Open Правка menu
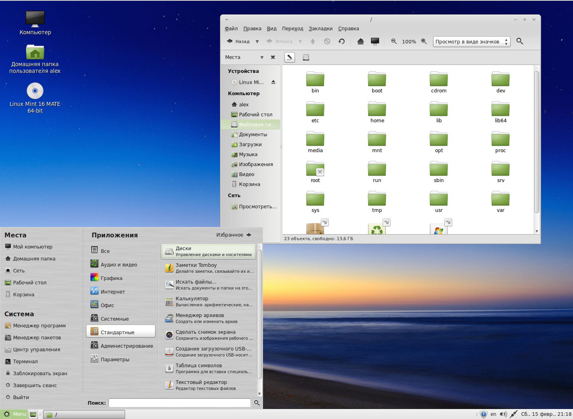The height and width of the screenshot is (419, 573). (x=252, y=29)
